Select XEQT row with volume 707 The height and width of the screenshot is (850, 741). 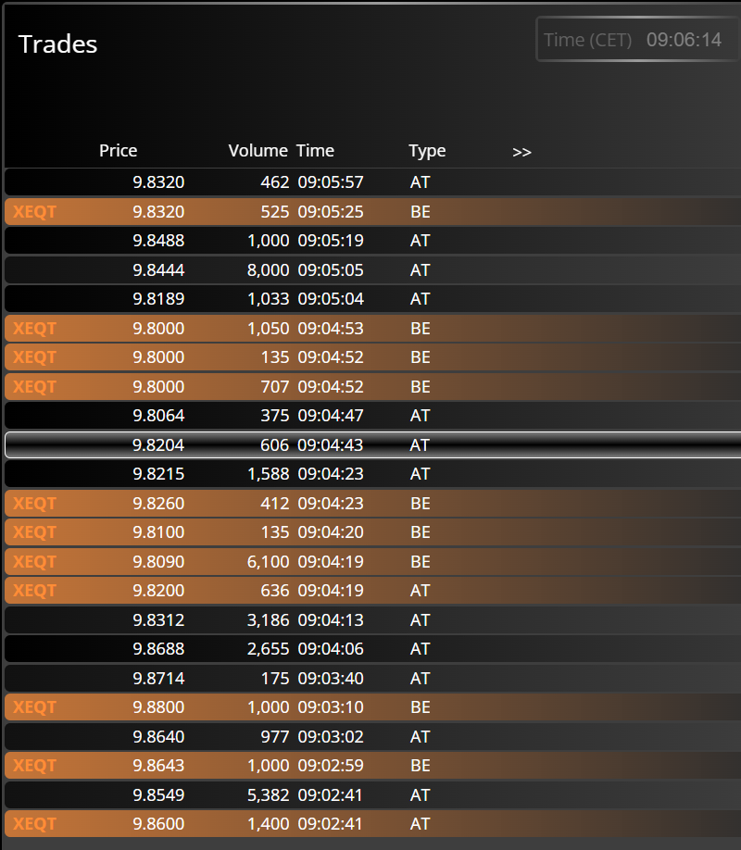click(x=372, y=386)
